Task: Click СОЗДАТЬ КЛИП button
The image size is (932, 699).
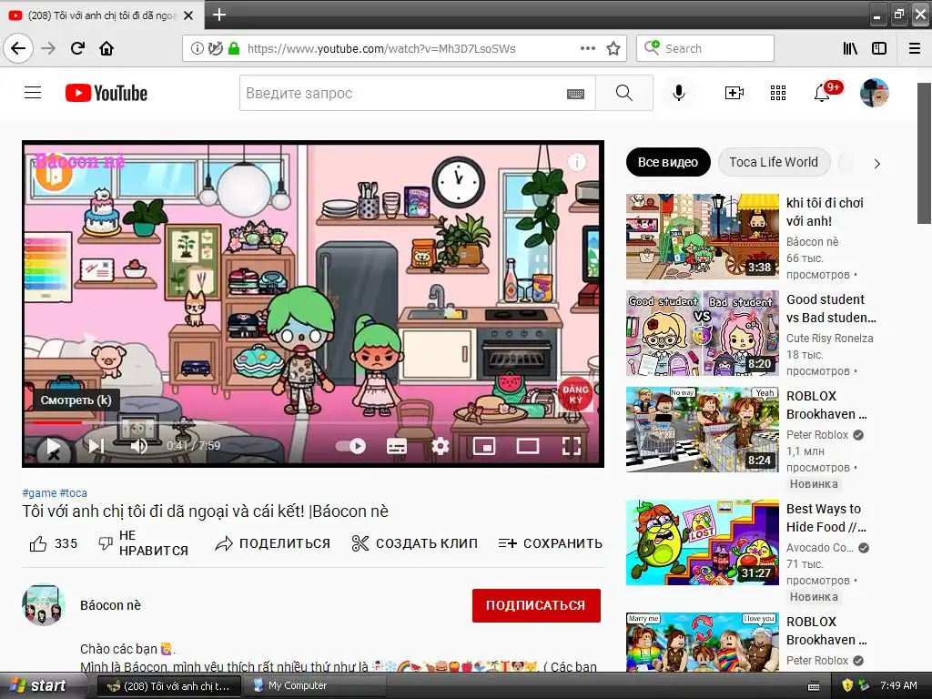Action: (x=414, y=543)
